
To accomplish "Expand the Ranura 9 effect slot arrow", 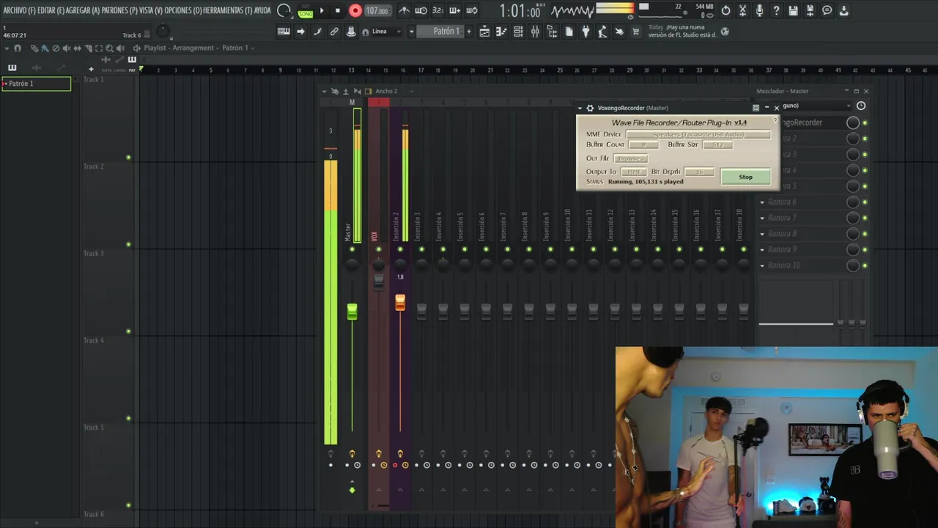I will 762,249.
